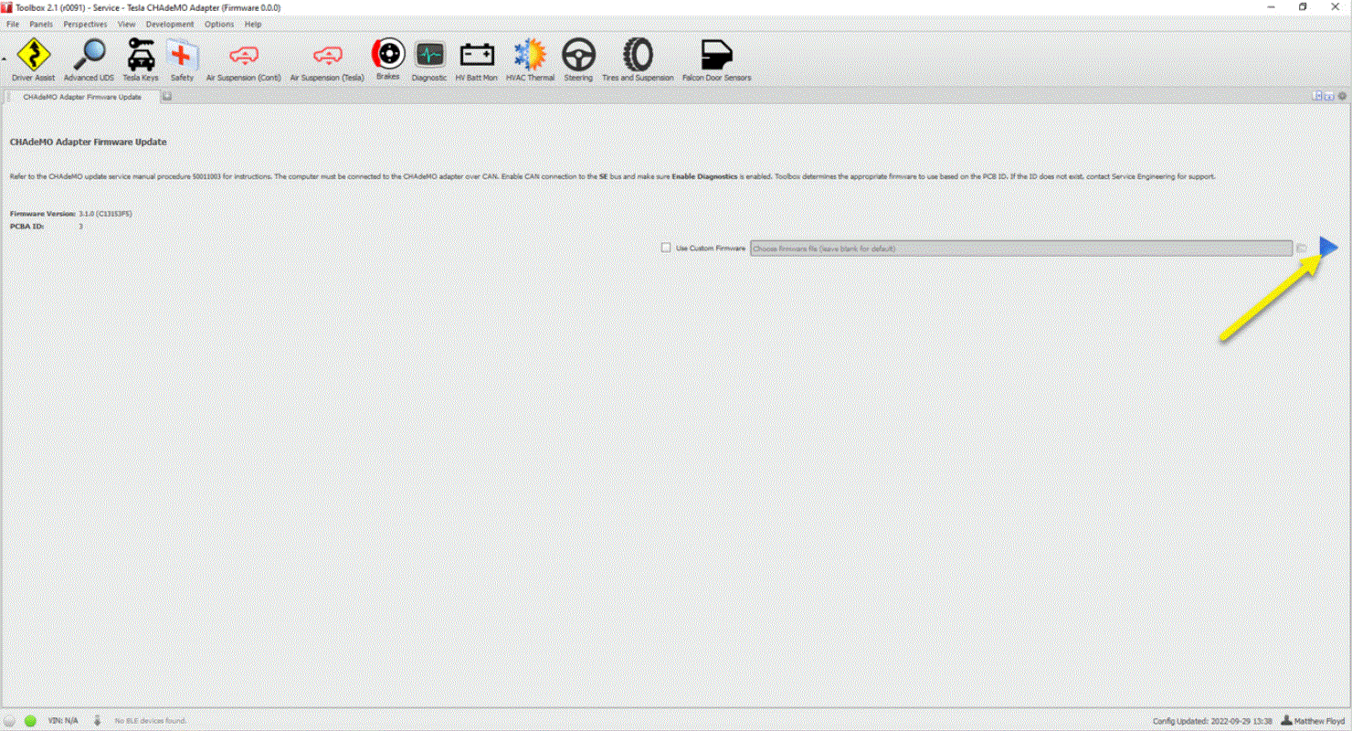1352x731 pixels.
Task: Click the gray status indicator circle
Action: (x=11, y=721)
